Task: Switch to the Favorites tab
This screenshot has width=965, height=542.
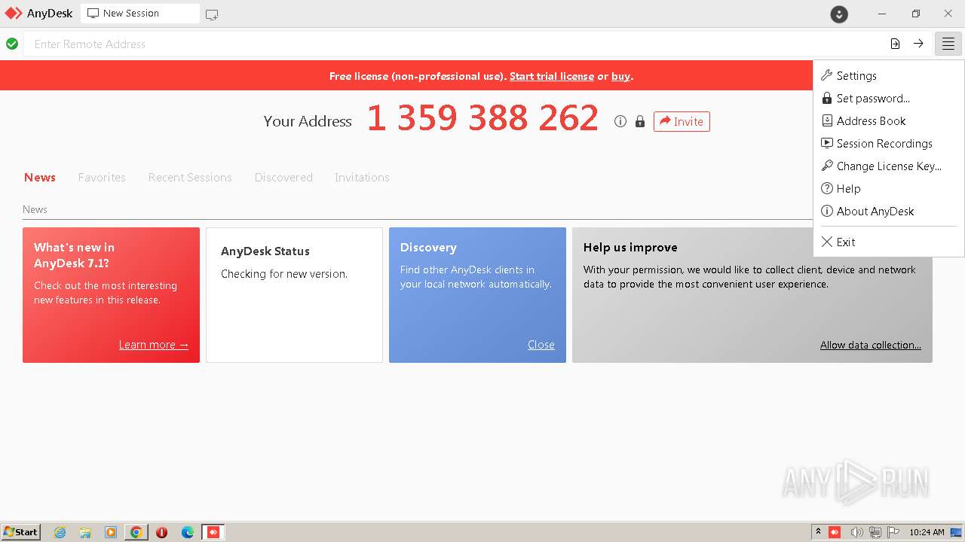Action: tap(102, 178)
